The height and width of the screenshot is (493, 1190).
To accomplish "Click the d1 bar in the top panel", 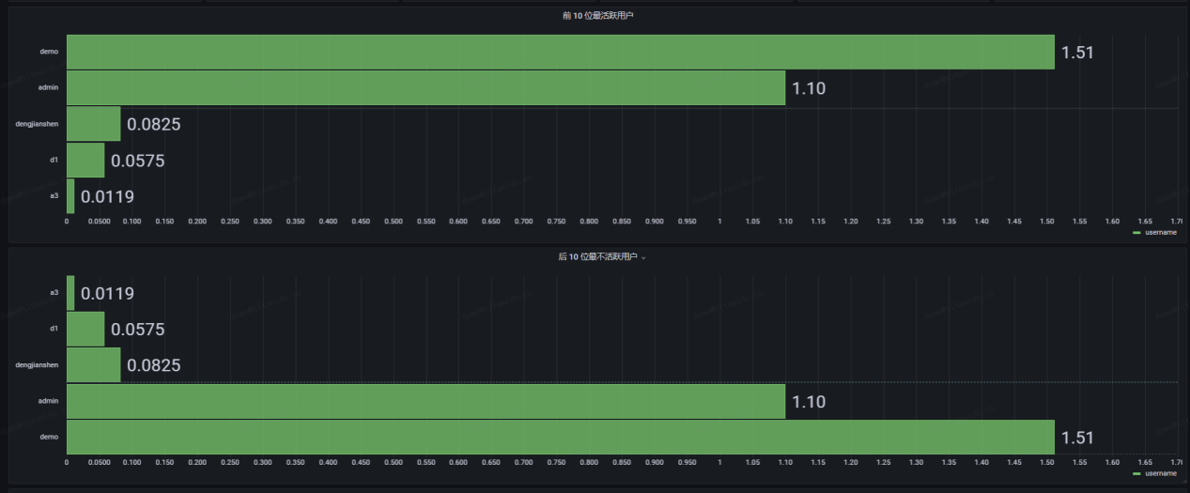I will click(85, 161).
